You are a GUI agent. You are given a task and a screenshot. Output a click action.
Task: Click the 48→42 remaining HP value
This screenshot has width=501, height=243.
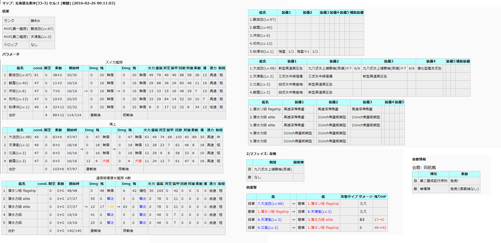(x=380, y=228)
